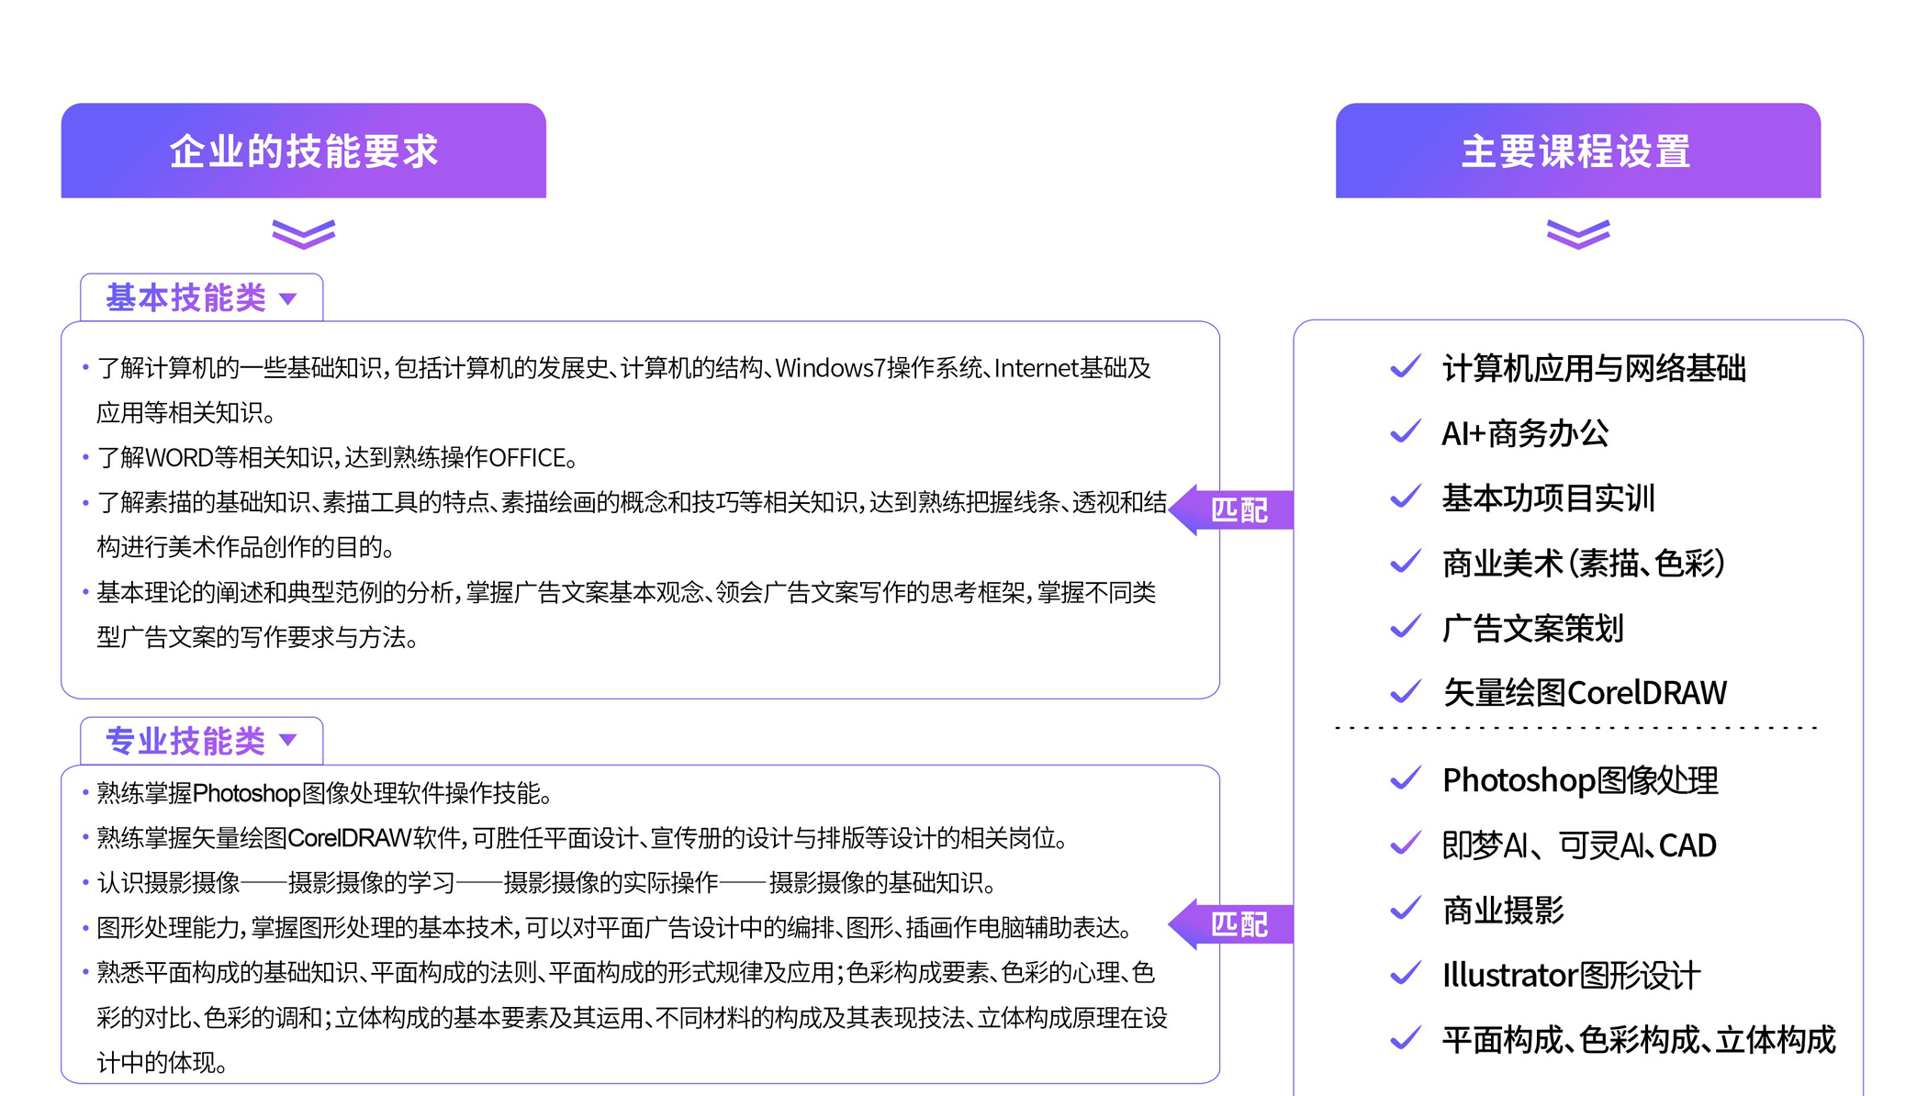Click checkmark icon for 基本功项目实训
1928x1096 pixels.
(x=1406, y=498)
